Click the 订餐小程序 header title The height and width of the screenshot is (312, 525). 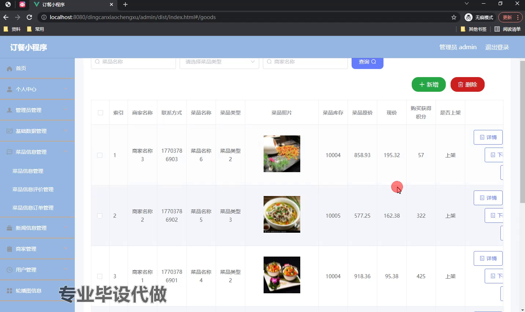click(29, 47)
